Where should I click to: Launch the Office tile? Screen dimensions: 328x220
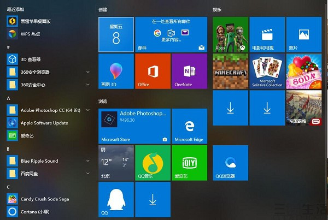click(x=153, y=71)
